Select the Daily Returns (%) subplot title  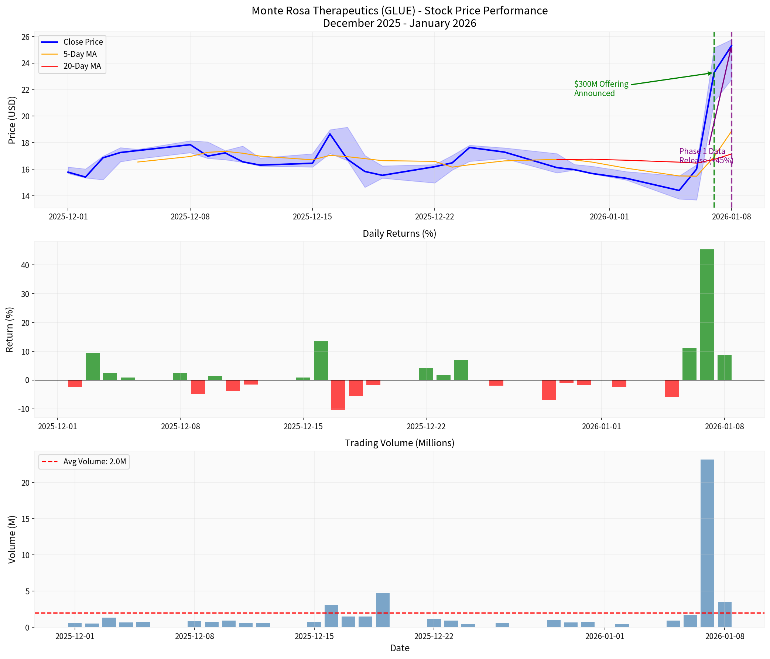(399, 233)
